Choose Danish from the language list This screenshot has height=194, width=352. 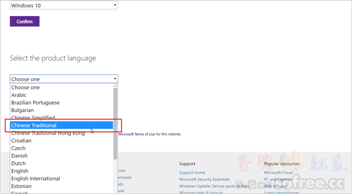click(x=62, y=156)
